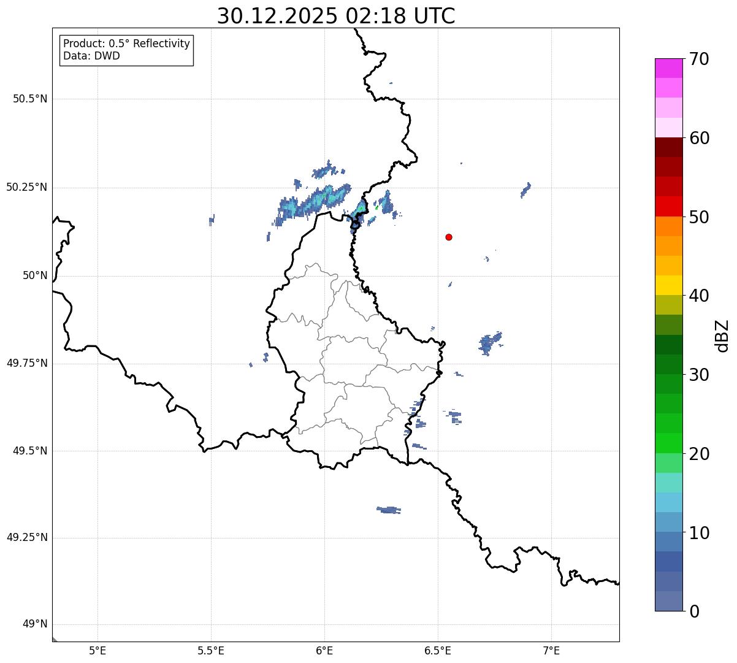Viewport: 737px width, 663px height.
Task: Click the dBZ colorbar axis label
Action: coord(722,335)
